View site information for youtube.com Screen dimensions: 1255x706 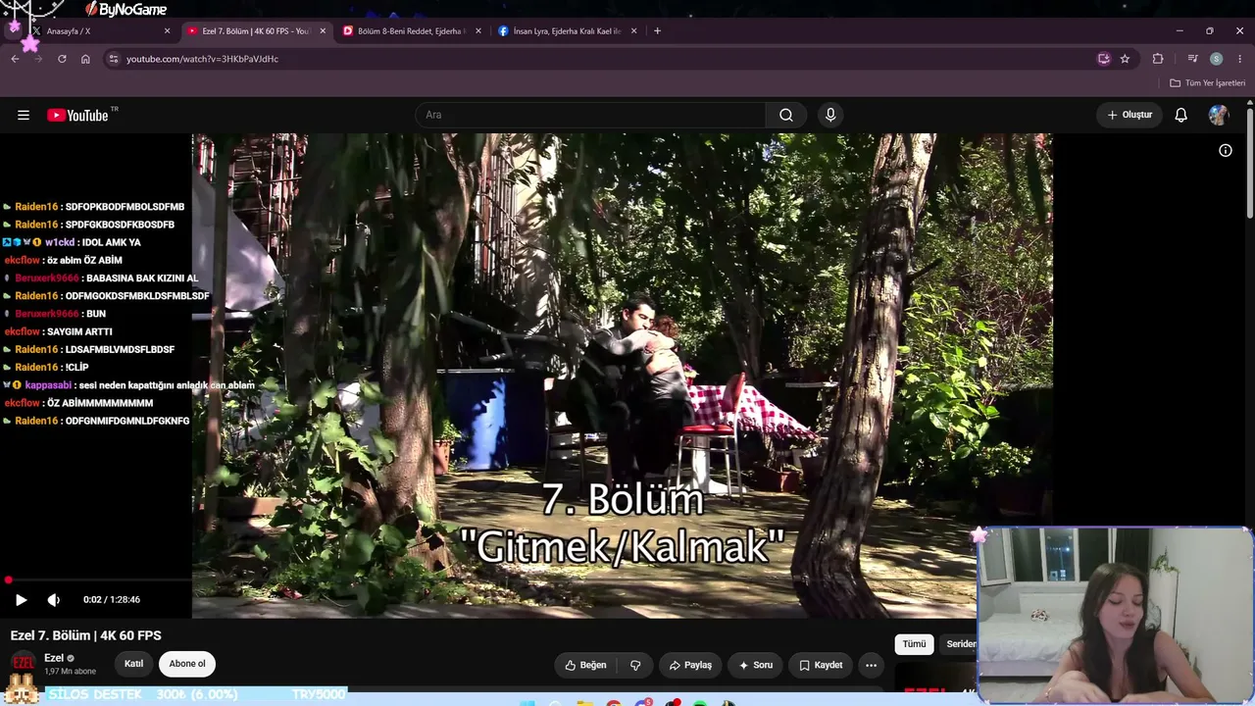pyautogui.click(x=114, y=59)
